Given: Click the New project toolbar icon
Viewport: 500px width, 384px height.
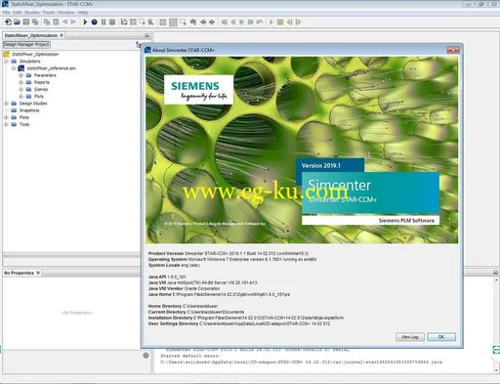Looking at the screenshot, I should point(8,21).
